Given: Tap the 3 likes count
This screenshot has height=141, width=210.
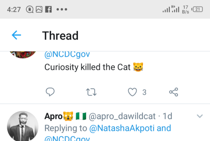Looking at the screenshot, I should point(144,92).
